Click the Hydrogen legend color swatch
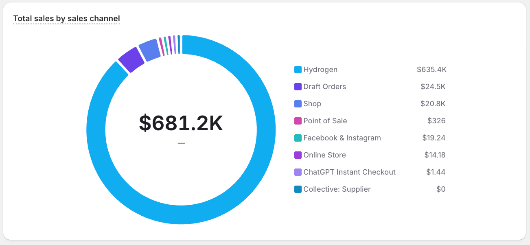Image resolution: width=530 pixels, height=245 pixels. point(298,70)
